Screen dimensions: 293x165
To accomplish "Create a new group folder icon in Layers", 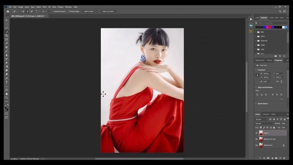I will coord(276,158).
